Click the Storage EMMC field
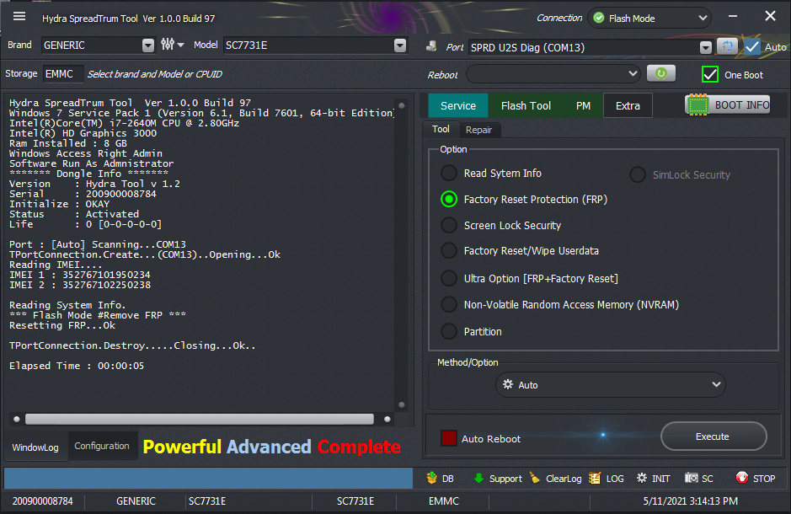Image resolution: width=791 pixels, height=514 pixels. point(62,73)
